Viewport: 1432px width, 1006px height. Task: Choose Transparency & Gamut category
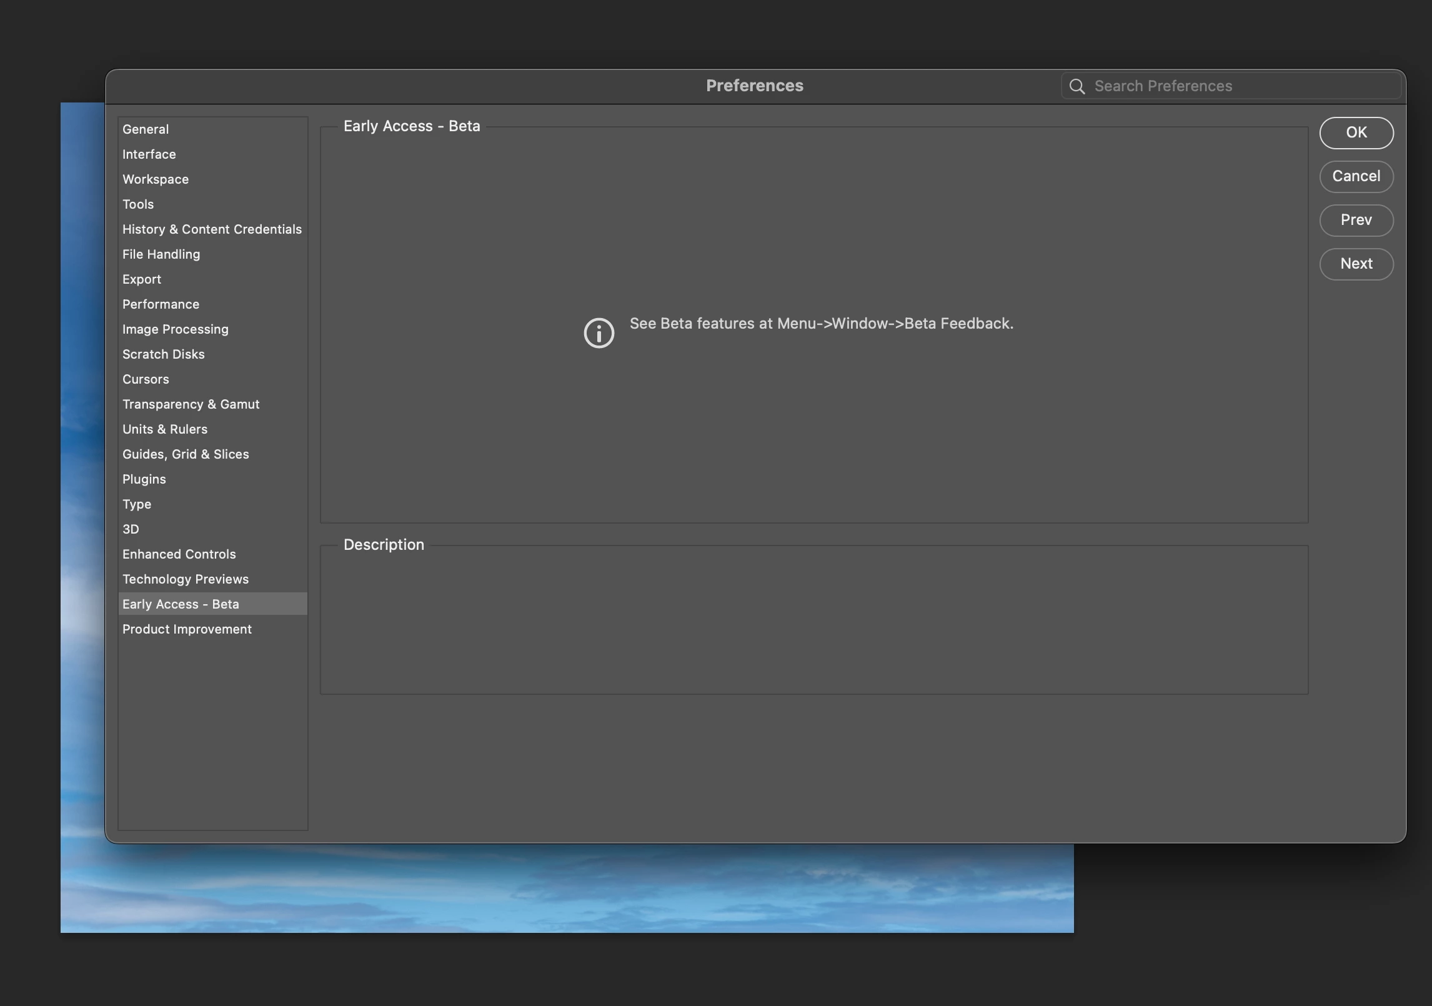click(191, 404)
